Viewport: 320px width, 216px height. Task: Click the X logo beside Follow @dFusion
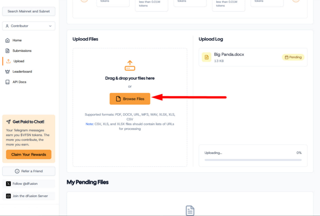coord(8,184)
